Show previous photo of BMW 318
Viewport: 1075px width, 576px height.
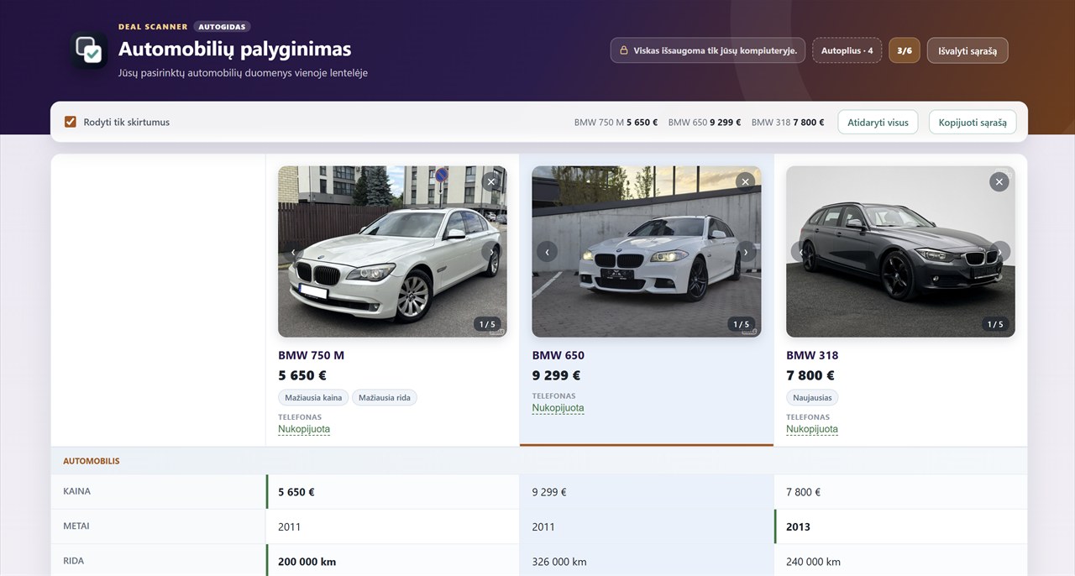pos(801,251)
